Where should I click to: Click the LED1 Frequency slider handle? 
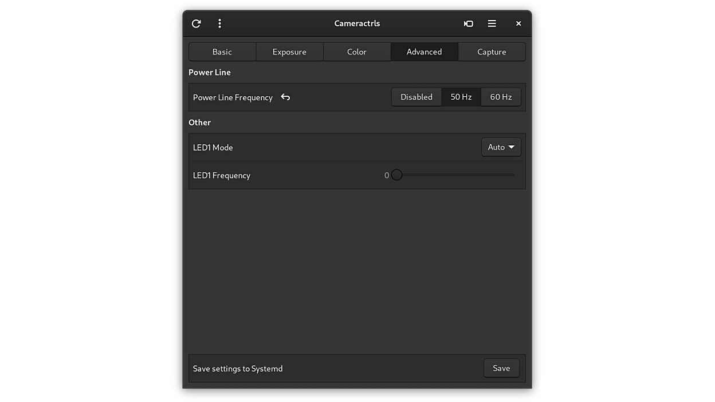click(x=396, y=175)
